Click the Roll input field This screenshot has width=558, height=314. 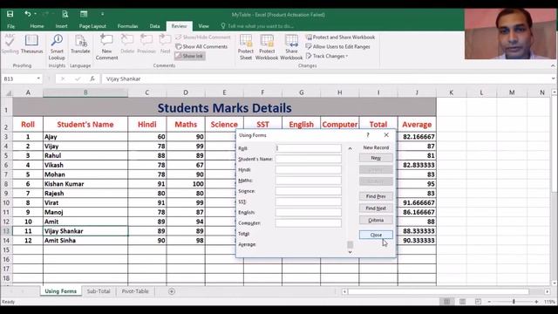[x=308, y=148]
